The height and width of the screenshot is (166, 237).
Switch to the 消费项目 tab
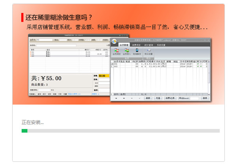point(137,45)
